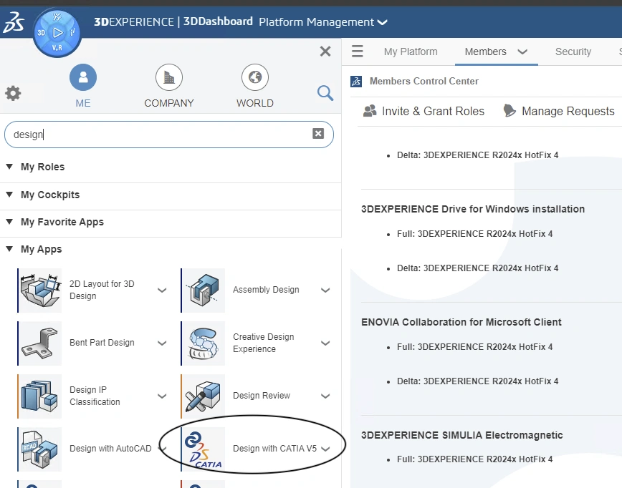Expand 2D Layout for 3D Design options
The width and height of the screenshot is (622, 488).
pos(162,290)
